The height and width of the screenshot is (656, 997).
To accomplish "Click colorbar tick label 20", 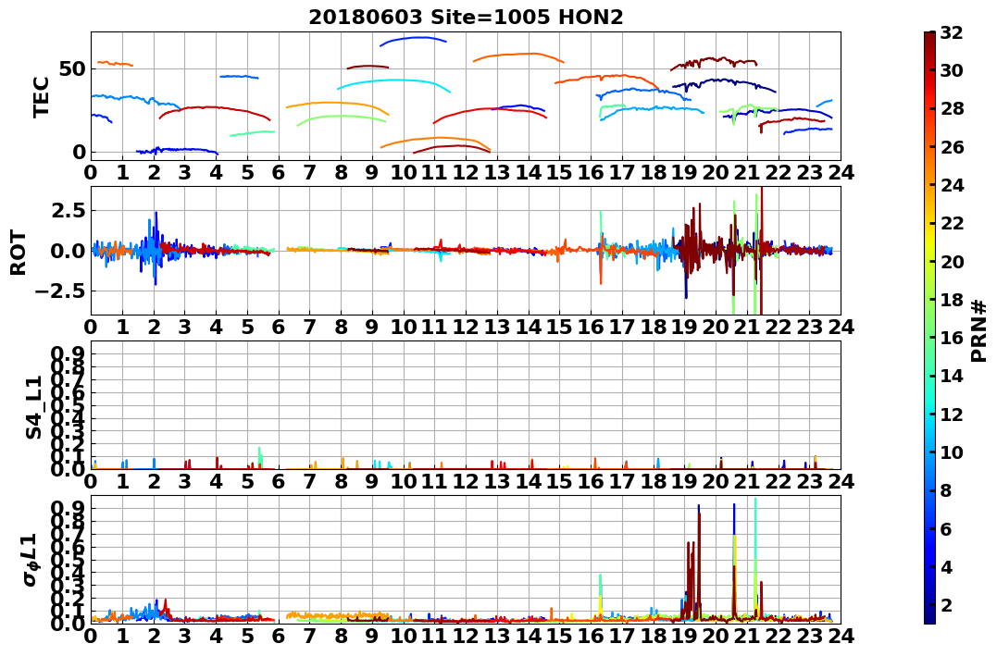I will click(952, 261).
